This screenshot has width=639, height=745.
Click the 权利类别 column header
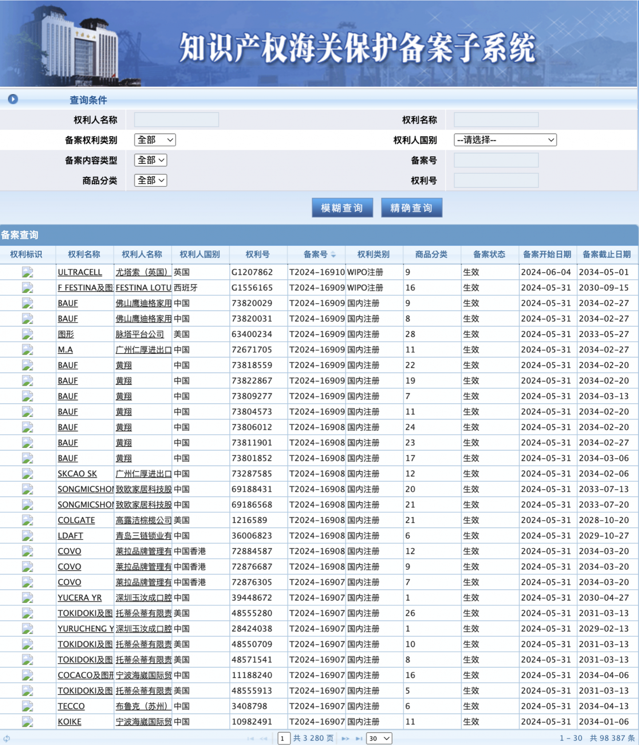pos(374,254)
